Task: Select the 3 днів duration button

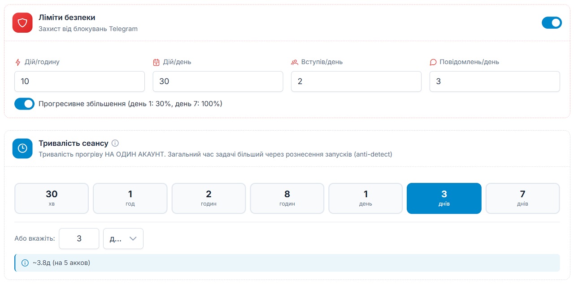Action: pos(444,199)
